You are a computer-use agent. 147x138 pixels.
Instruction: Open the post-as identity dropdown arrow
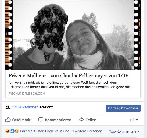[x=137, y=120]
